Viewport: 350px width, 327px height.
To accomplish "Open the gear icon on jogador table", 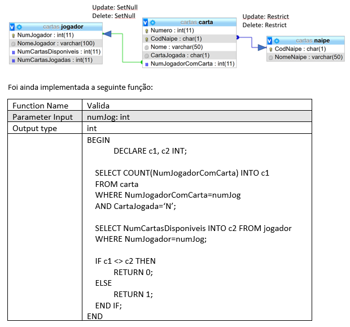I will tap(19, 27).
